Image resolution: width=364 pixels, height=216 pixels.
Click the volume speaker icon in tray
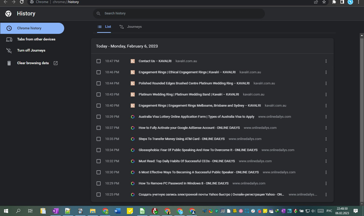[313, 211]
